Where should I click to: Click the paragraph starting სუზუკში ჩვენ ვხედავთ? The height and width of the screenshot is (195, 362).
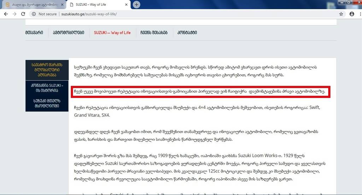pos(195,71)
